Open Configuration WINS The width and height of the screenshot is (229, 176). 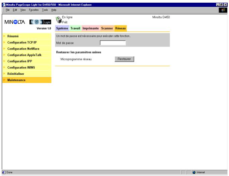pyautogui.click(x=27, y=68)
